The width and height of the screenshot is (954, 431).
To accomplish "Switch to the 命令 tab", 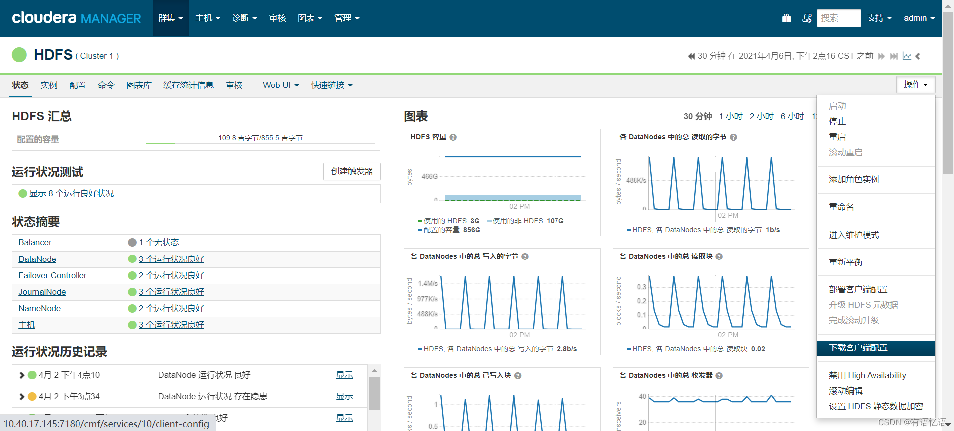I will pyautogui.click(x=106, y=85).
